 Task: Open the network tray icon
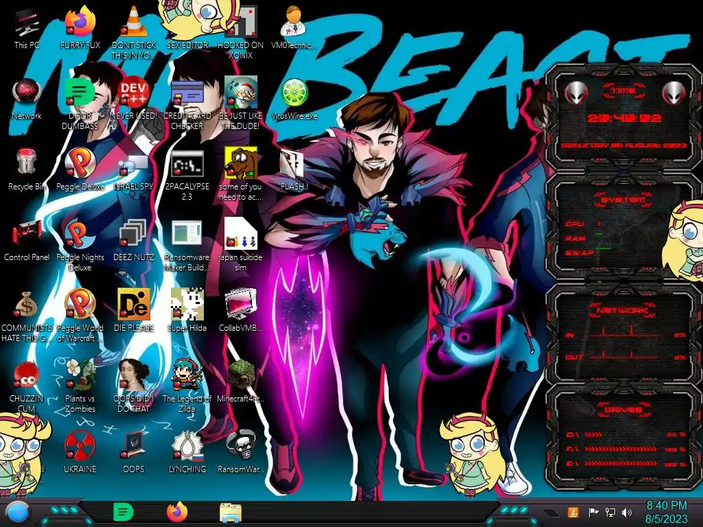(610, 512)
